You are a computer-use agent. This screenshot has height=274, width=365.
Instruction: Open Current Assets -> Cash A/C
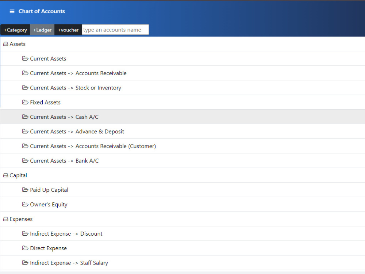pos(64,117)
